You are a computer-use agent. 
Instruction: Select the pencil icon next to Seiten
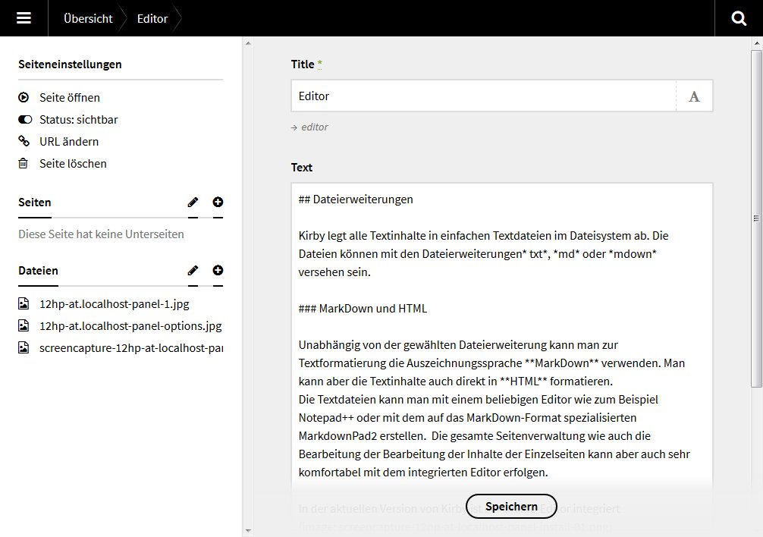pos(193,202)
